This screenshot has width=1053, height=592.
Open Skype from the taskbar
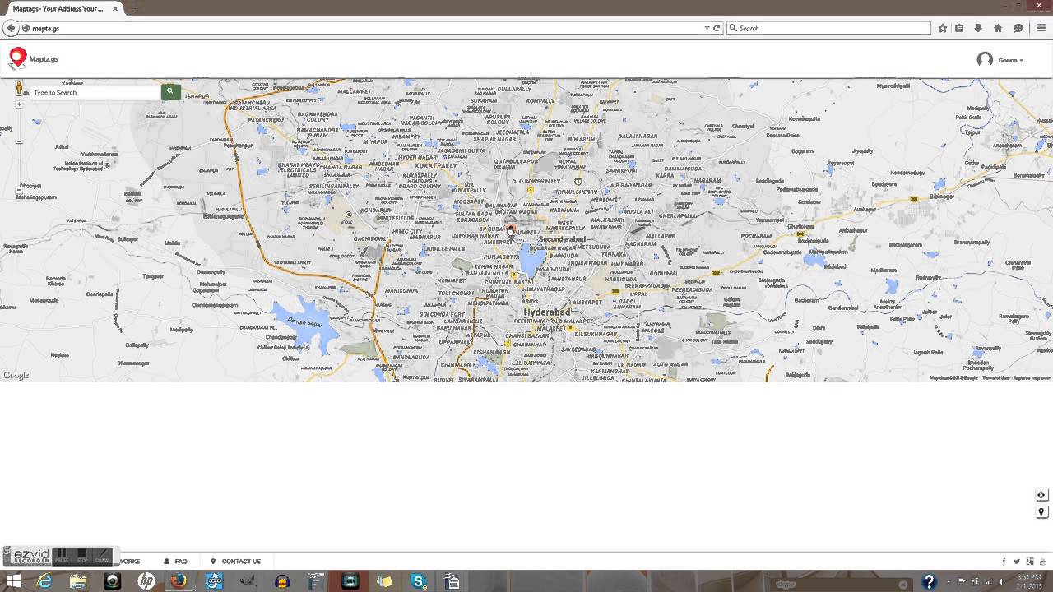pyautogui.click(x=419, y=581)
